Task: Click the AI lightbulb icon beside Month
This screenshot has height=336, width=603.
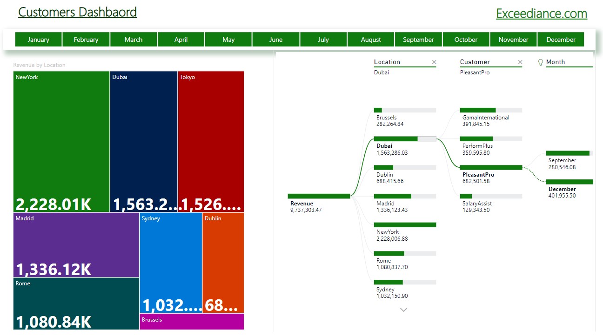Action: [540, 61]
